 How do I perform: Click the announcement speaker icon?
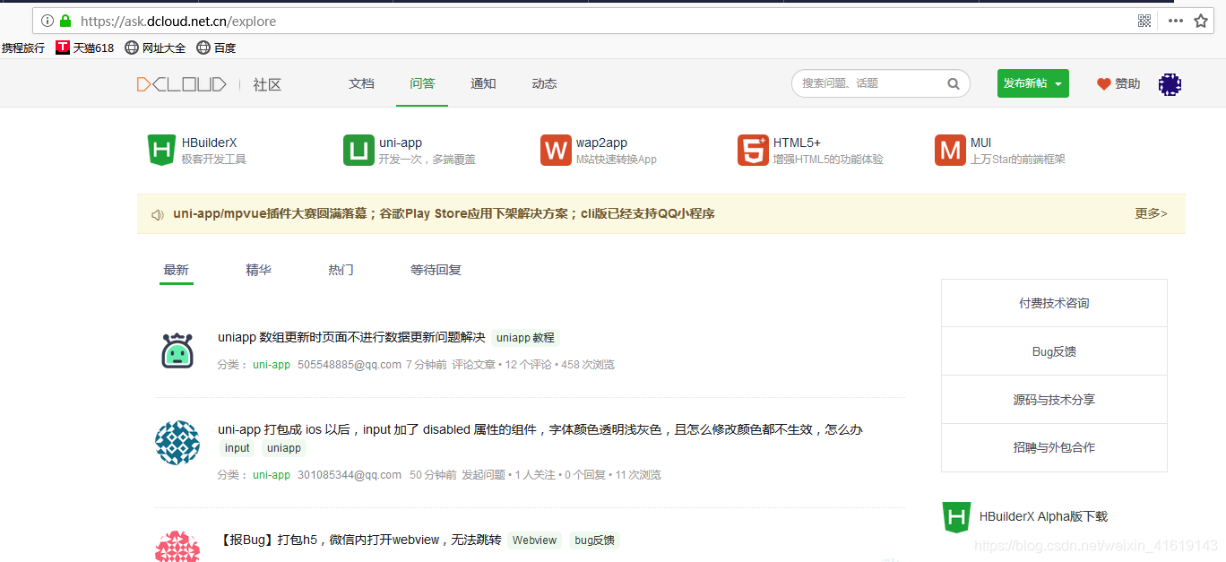click(x=158, y=214)
